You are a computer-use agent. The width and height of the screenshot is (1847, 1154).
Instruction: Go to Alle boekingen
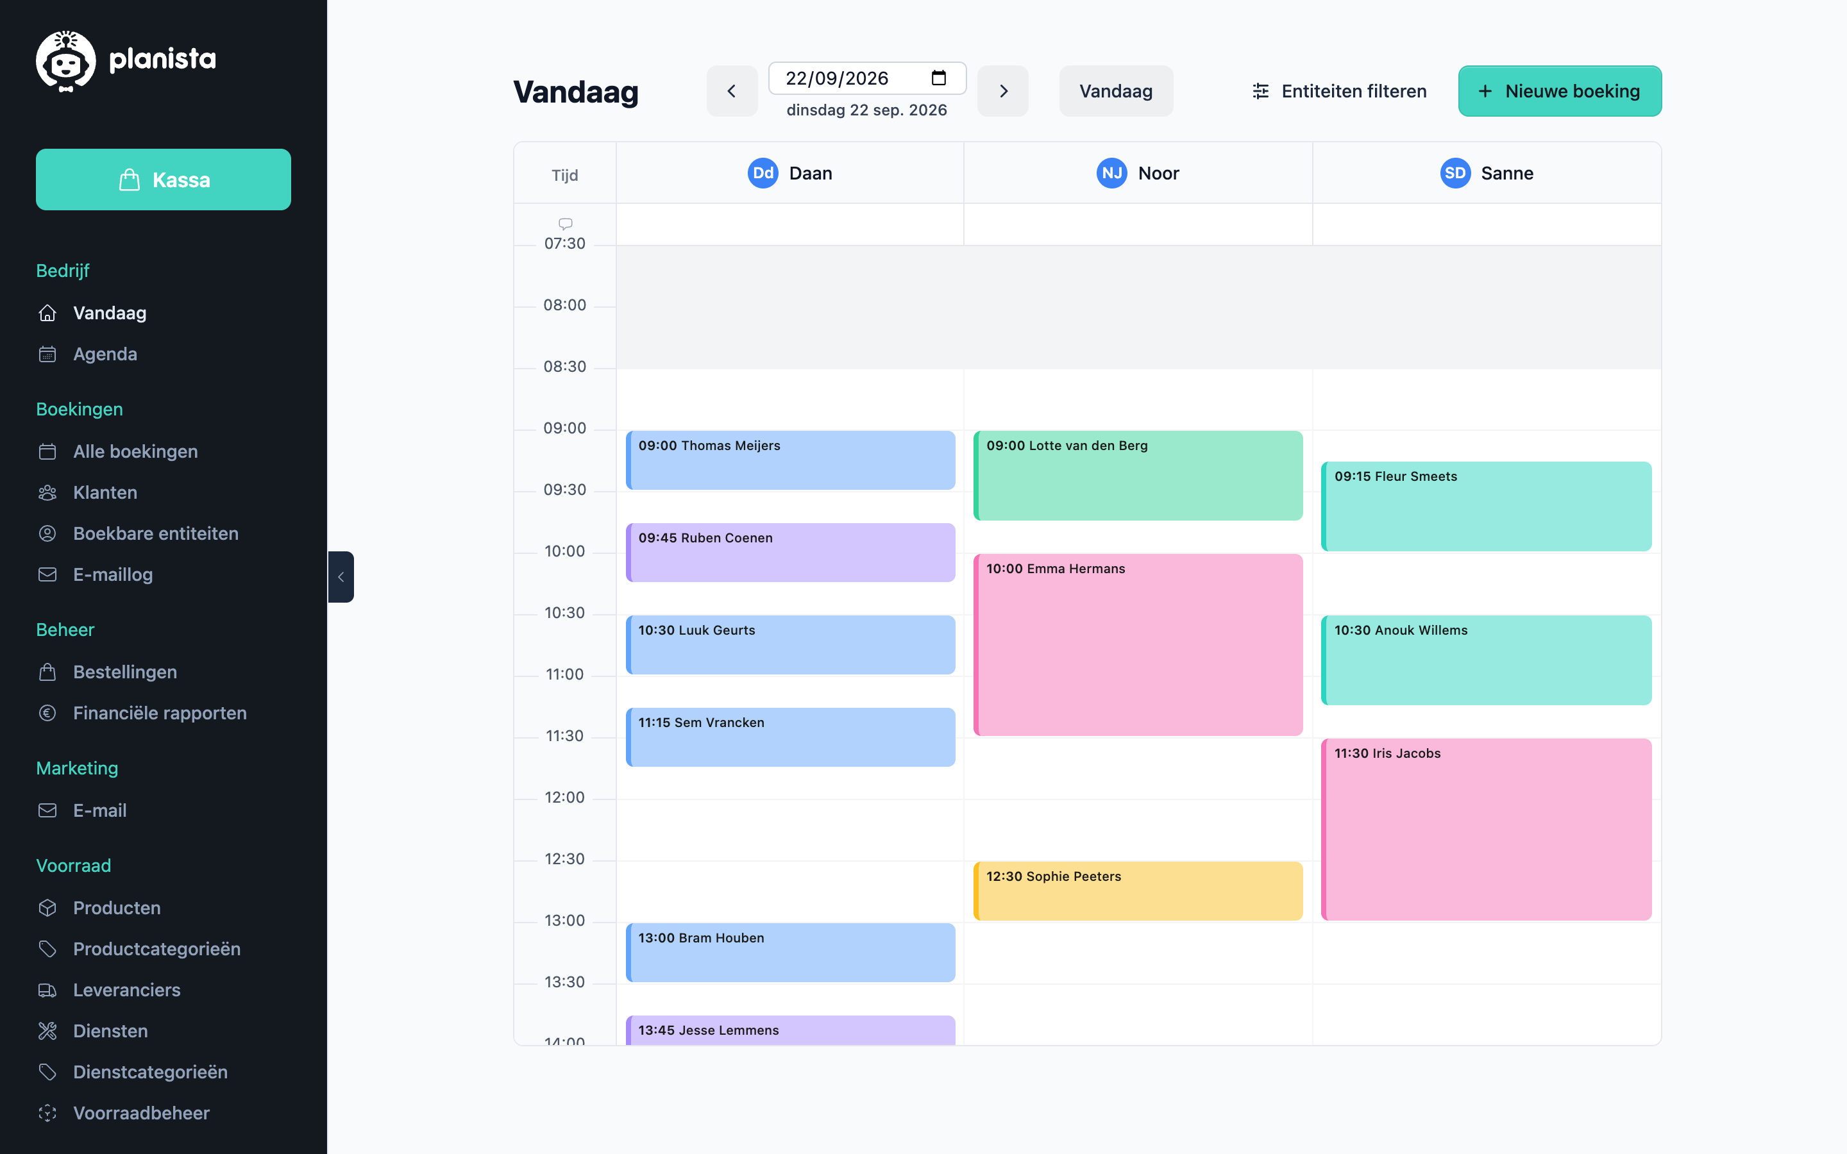[135, 451]
